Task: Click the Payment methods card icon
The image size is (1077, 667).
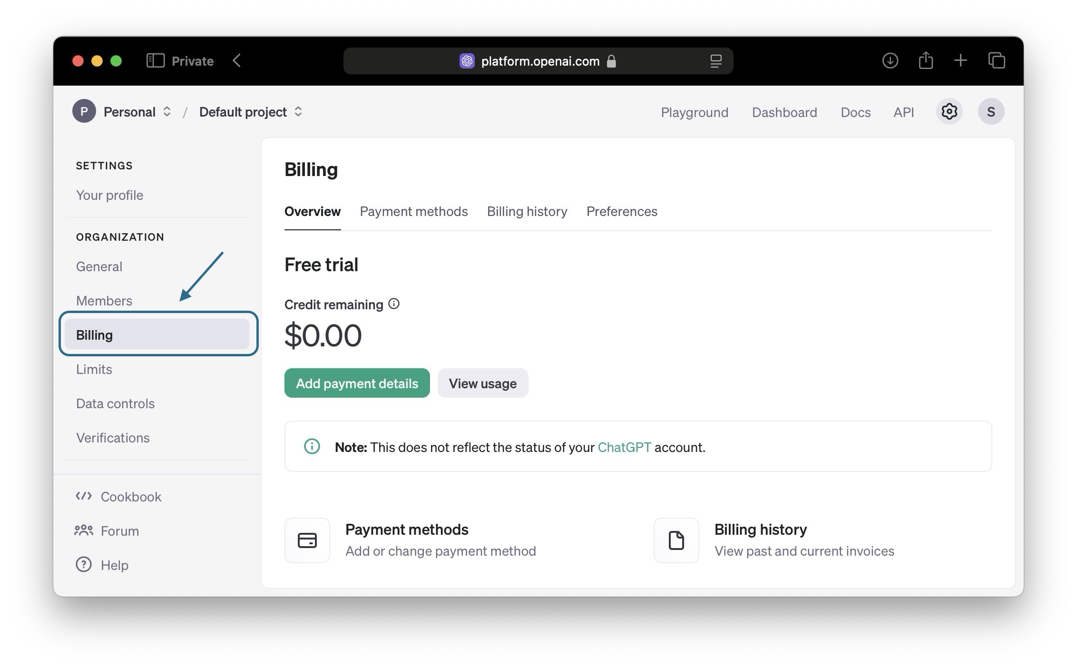Action: pyautogui.click(x=307, y=540)
